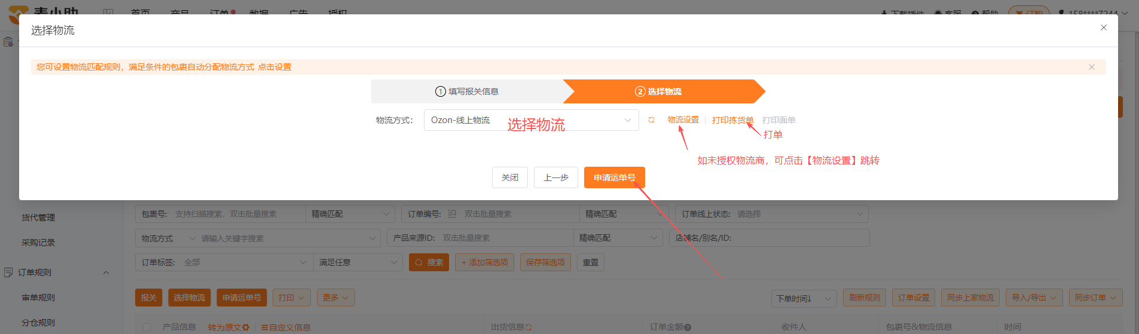Click 保存筛选项 button

click(x=545, y=262)
